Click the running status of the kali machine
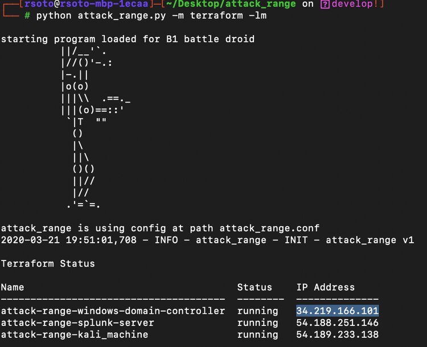The height and width of the screenshot is (347, 427). pyautogui.click(x=257, y=334)
